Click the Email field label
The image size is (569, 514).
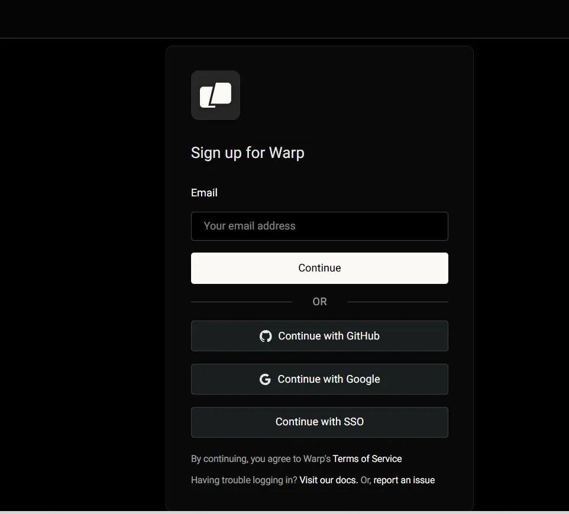pos(204,193)
